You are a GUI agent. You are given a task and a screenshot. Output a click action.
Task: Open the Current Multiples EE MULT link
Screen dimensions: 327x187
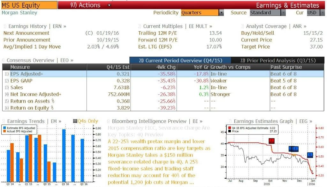click(178, 26)
